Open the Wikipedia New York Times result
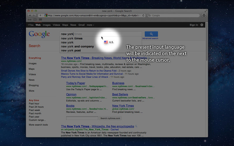234x146 pixels. pyautogui.click(x=97, y=126)
